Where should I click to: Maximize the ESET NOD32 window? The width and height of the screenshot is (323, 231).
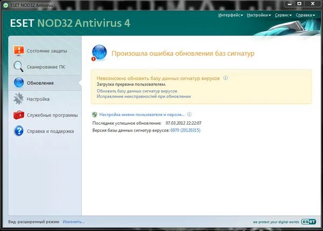[299, 4]
